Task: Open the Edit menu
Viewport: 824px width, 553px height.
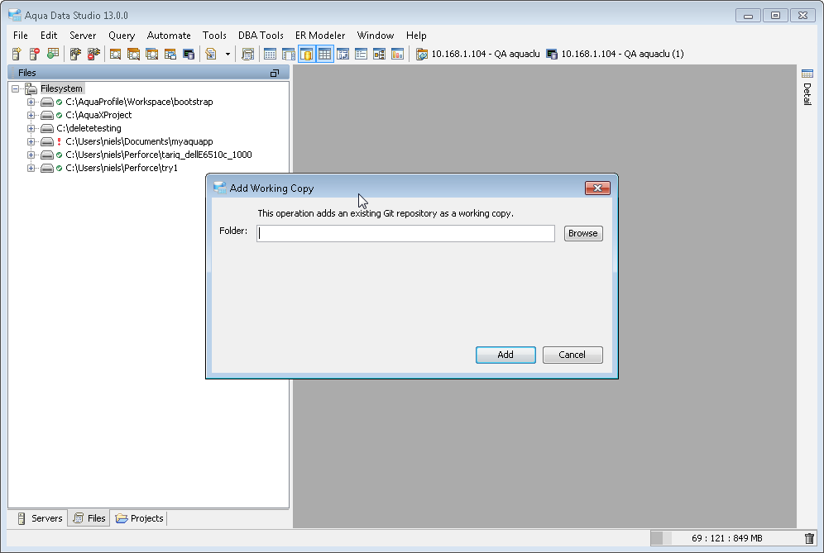Action: (x=49, y=36)
